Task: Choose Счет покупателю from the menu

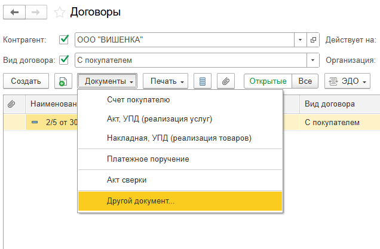Action: (x=180, y=100)
